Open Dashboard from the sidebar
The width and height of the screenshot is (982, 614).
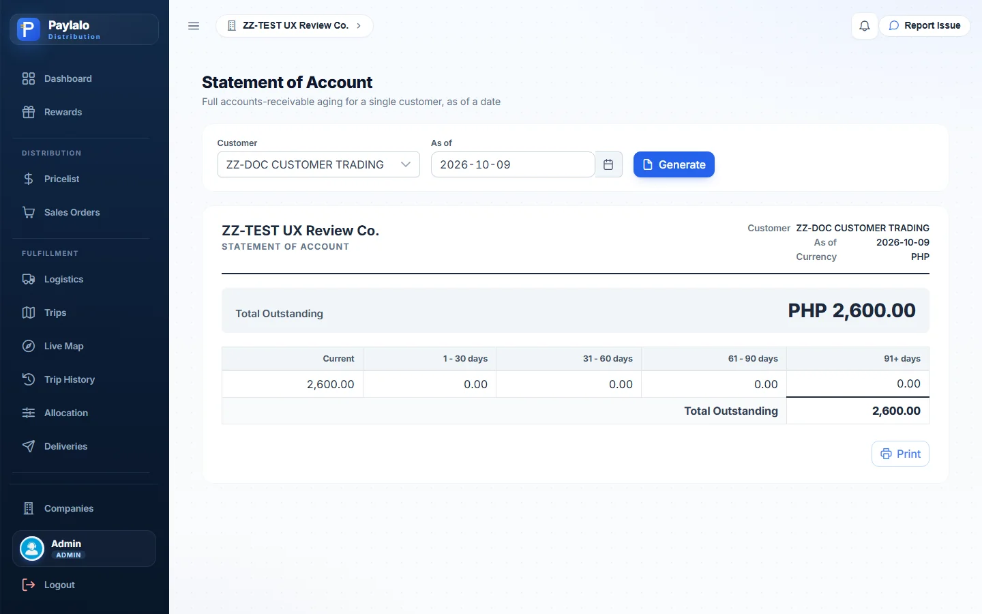tap(84, 78)
